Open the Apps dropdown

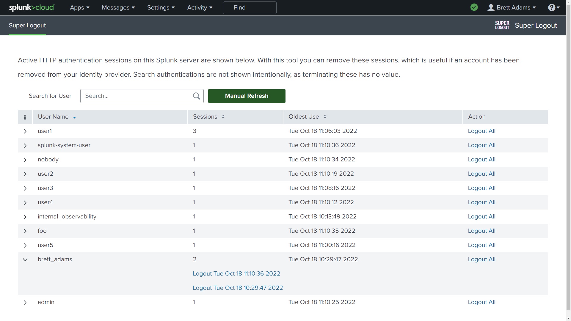[x=79, y=7]
